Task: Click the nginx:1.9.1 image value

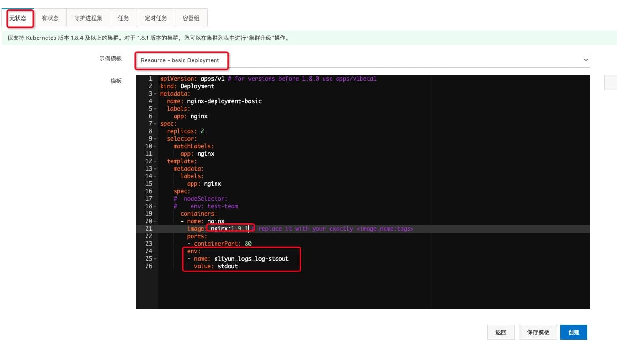Action: (229, 229)
